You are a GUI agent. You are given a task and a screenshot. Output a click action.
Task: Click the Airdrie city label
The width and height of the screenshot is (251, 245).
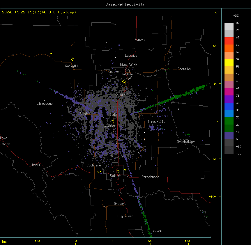118,156
